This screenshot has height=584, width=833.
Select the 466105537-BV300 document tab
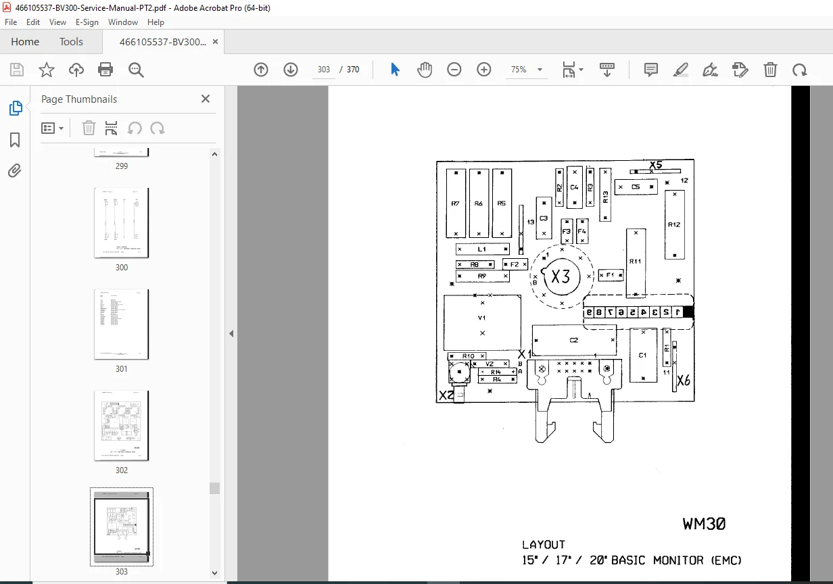pos(162,41)
